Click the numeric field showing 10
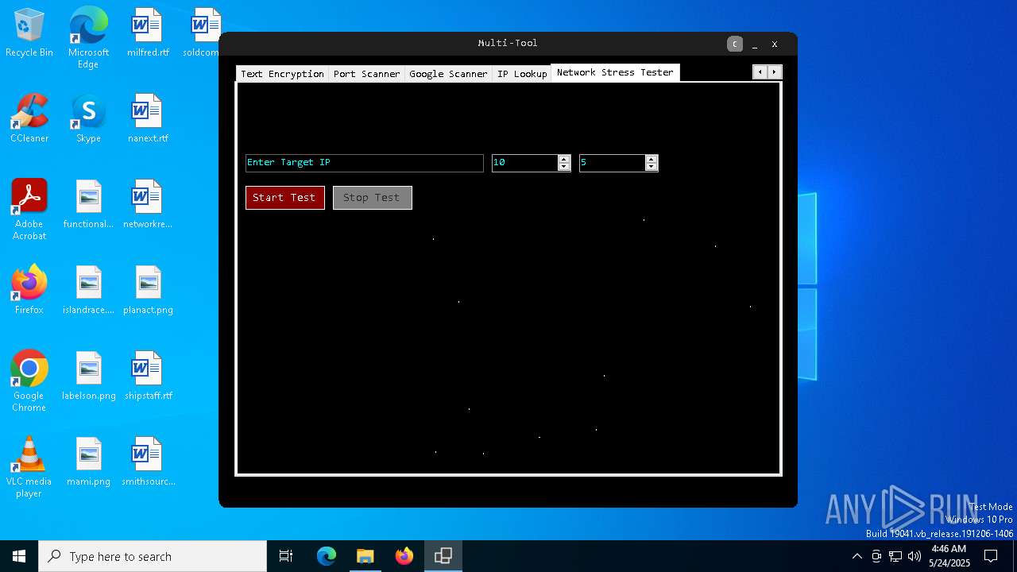Screen dimensions: 1017x572 click(524, 163)
